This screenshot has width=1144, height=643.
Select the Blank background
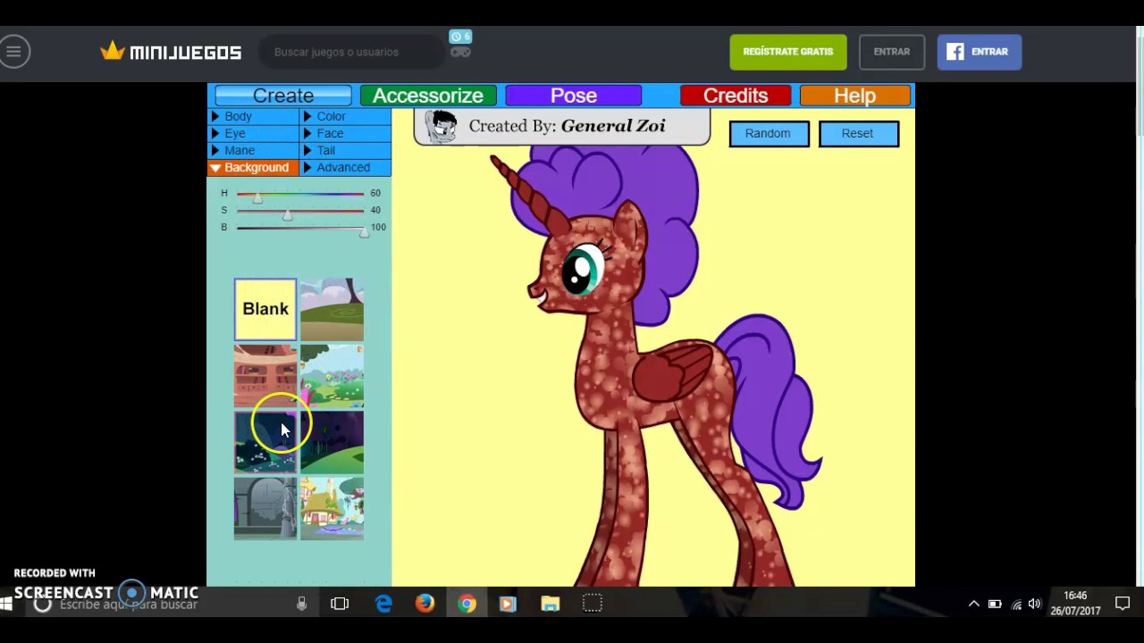pyautogui.click(x=265, y=309)
